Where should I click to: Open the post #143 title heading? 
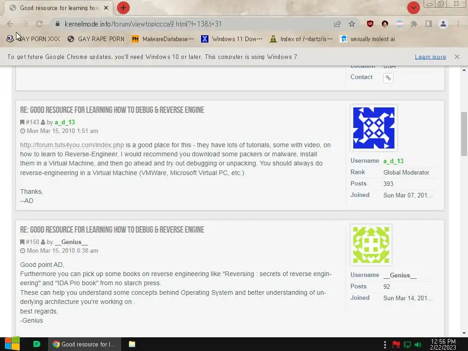112,110
